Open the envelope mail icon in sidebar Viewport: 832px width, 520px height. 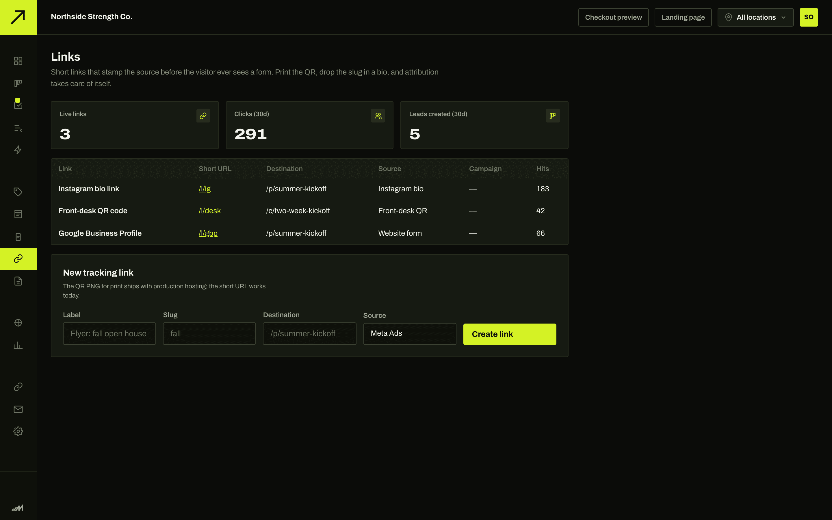[18, 409]
